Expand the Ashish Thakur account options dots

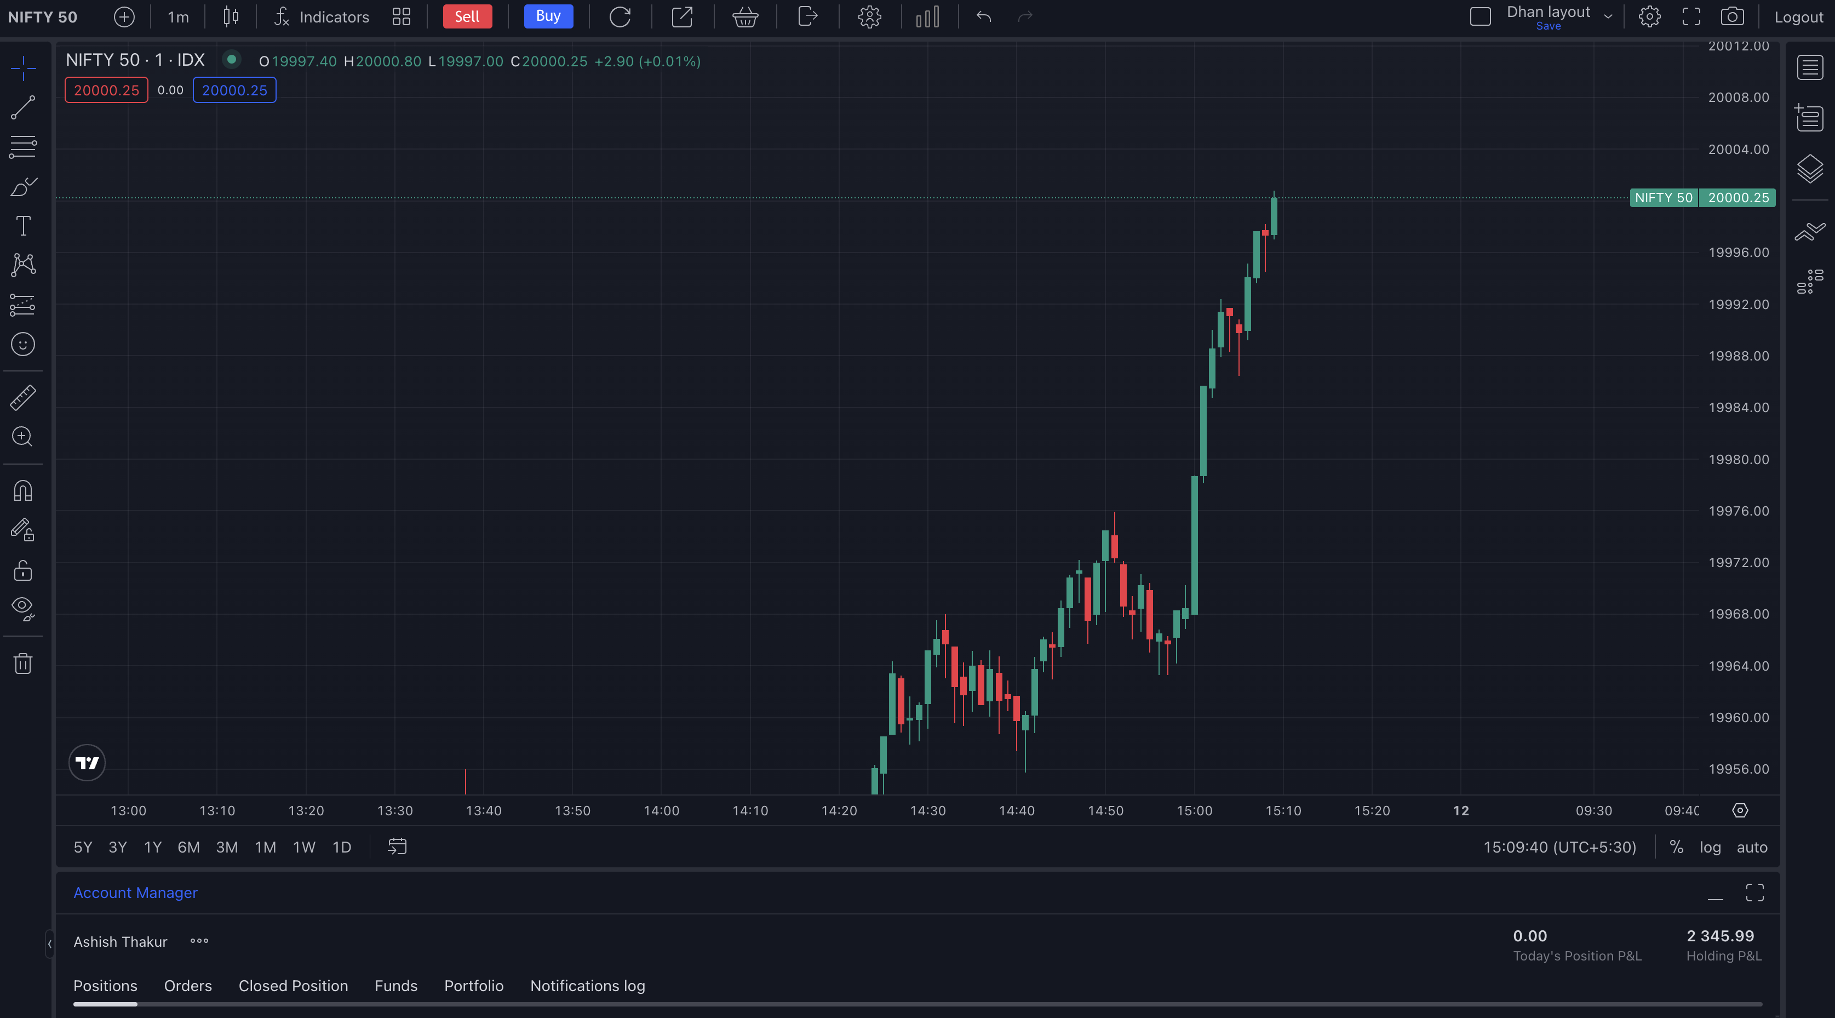[199, 941]
